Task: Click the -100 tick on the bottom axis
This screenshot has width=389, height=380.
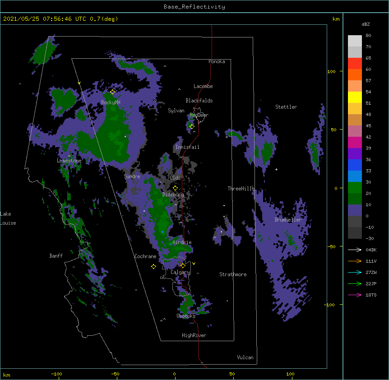Action: click(x=57, y=374)
